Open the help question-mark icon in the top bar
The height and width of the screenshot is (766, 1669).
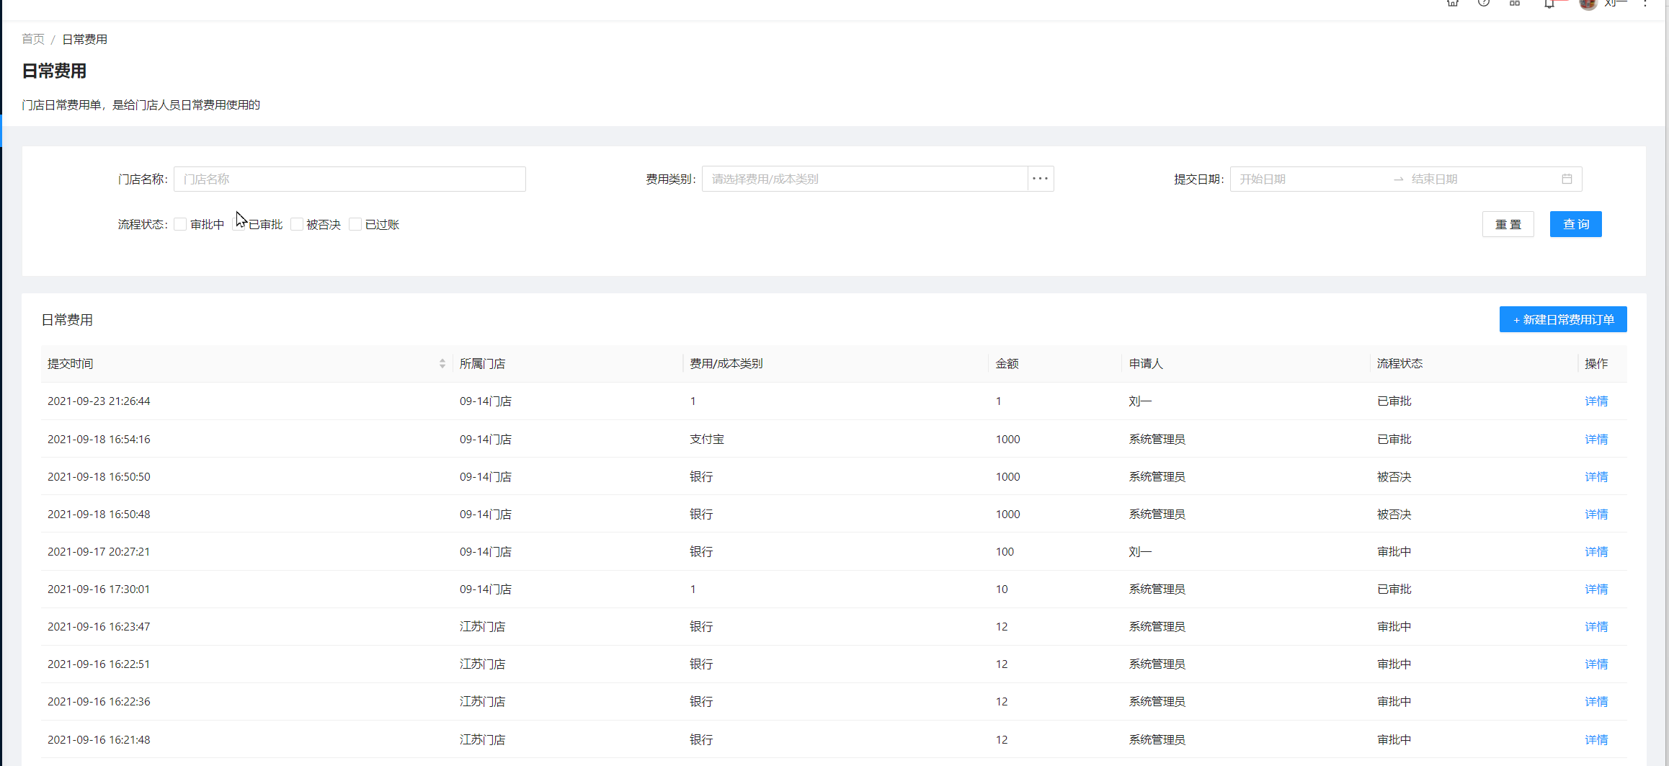coord(1484,3)
